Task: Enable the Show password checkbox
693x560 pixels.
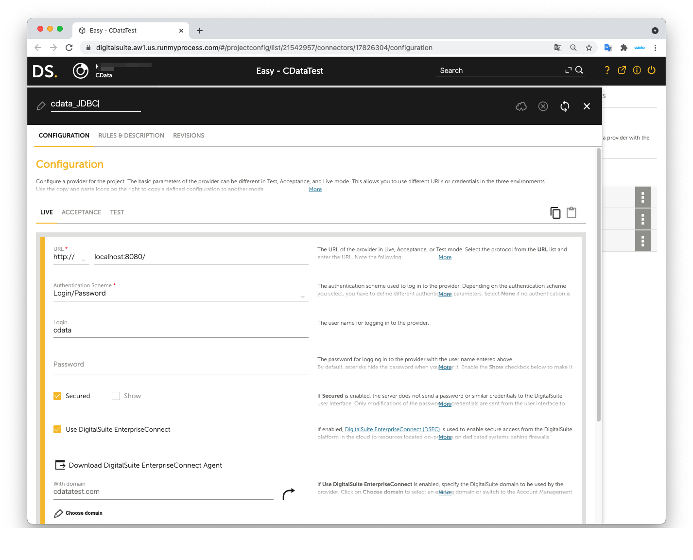Action: (116, 396)
